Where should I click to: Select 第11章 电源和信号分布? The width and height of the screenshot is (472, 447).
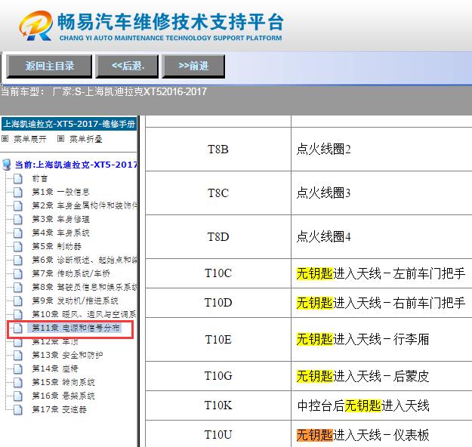pyautogui.click(x=76, y=328)
